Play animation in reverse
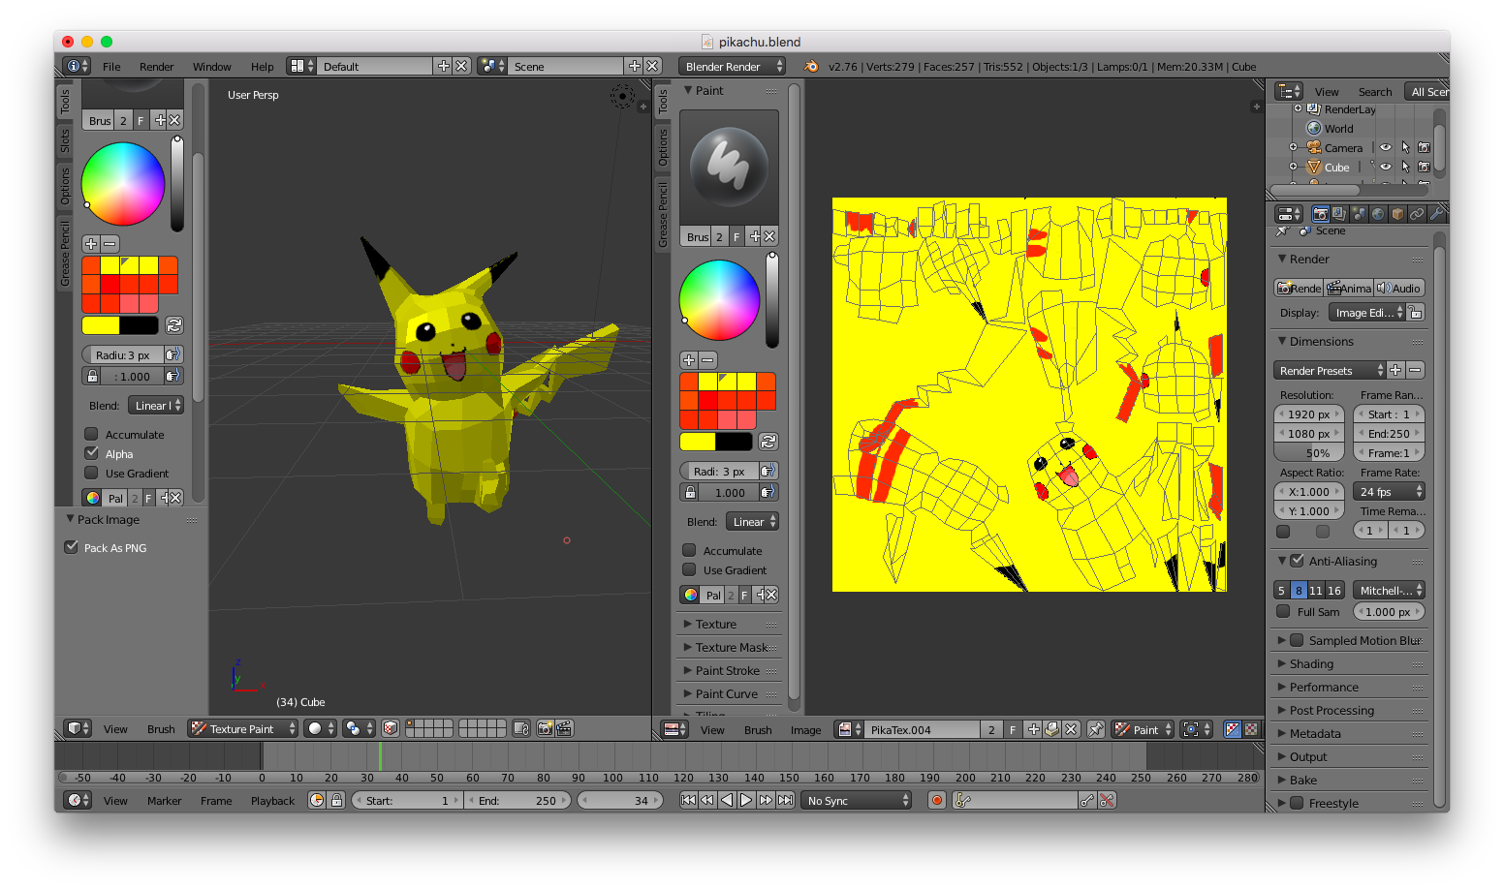The image size is (1504, 890). [727, 800]
